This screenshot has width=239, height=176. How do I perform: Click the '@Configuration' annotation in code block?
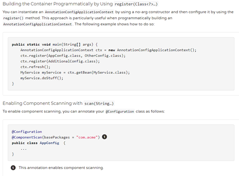[x=27, y=132]
